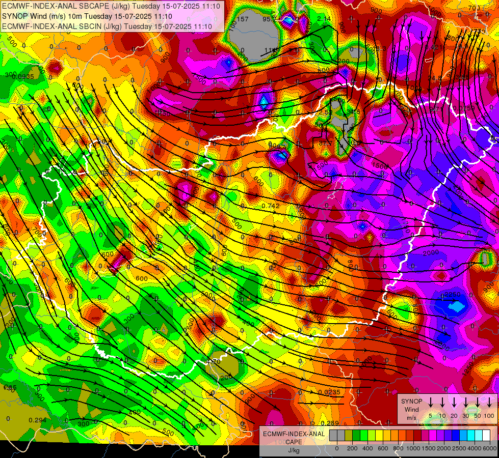Screen dimensions: 499x458
Task: Click the 5 m/s wind arrow in legend
Action: (431, 402)
